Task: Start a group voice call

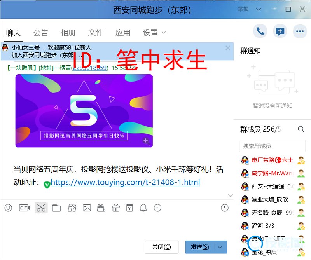Action: (x=260, y=31)
